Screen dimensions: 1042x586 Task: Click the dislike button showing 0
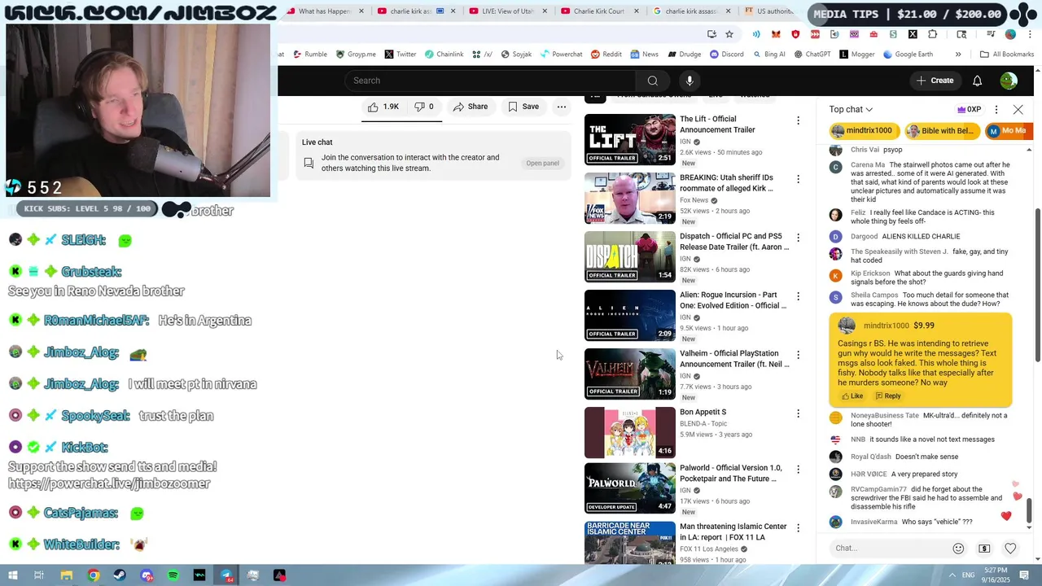pos(424,107)
